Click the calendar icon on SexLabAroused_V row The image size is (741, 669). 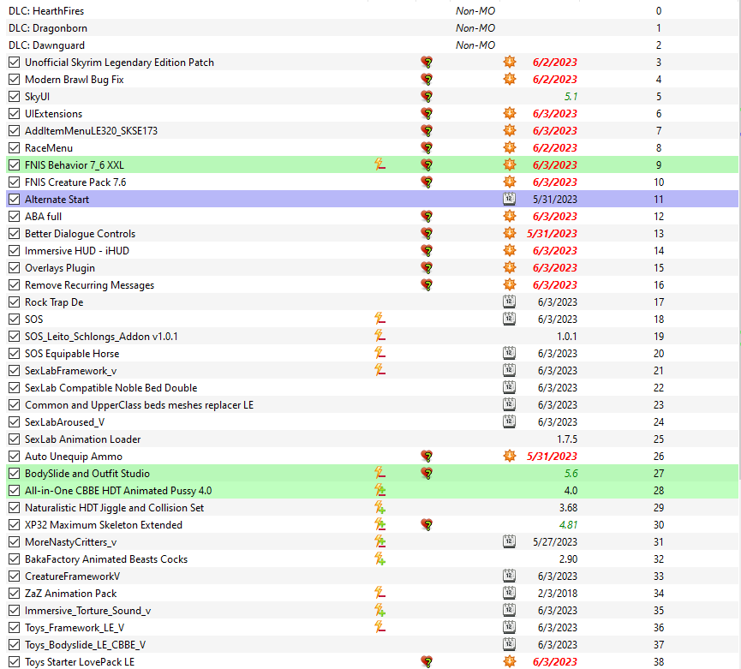tap(509, 422)
